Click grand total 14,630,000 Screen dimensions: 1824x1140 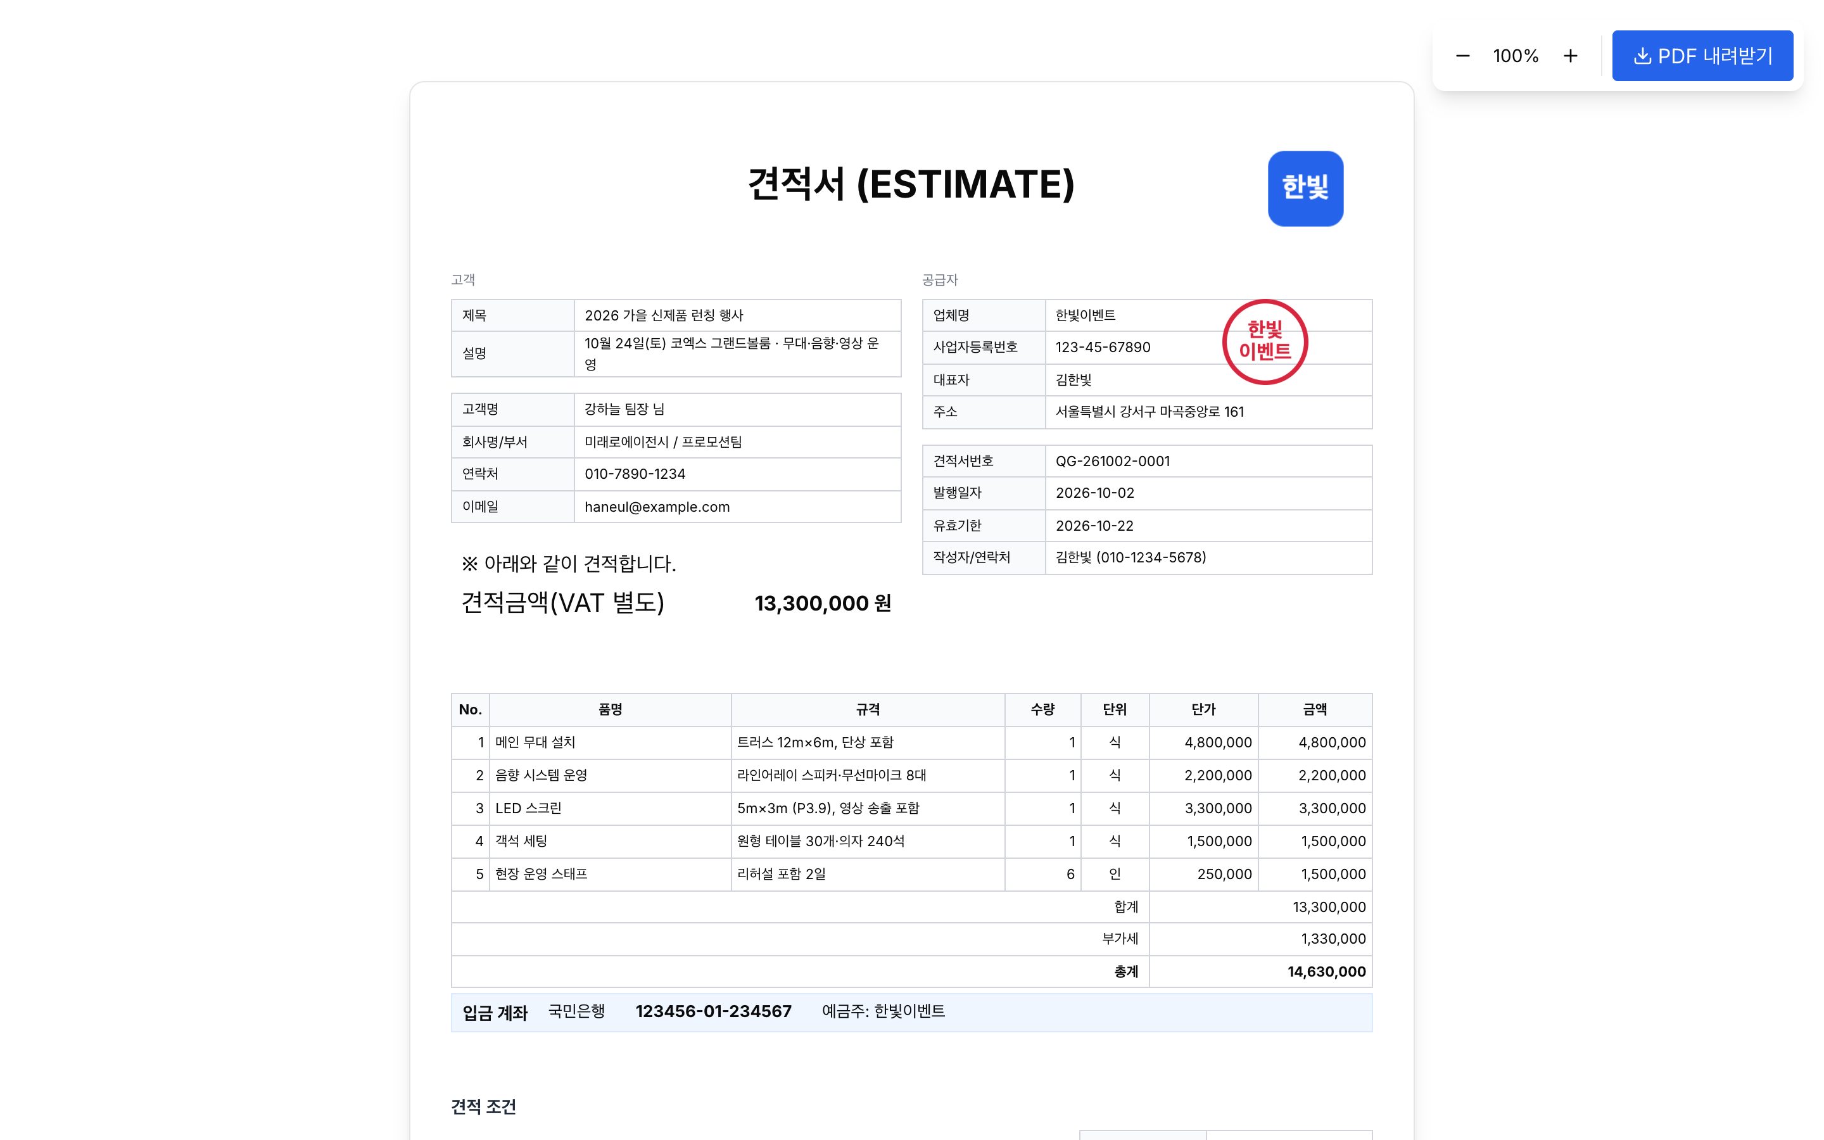point(1326,972)
